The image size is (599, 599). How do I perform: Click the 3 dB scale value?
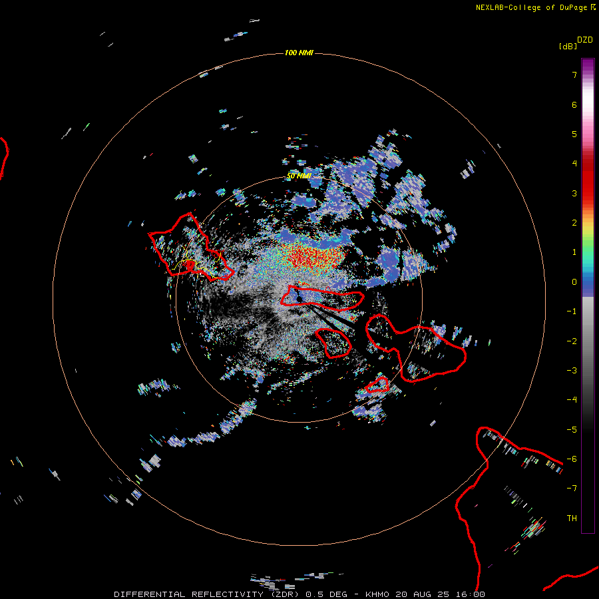pos(574,193)
